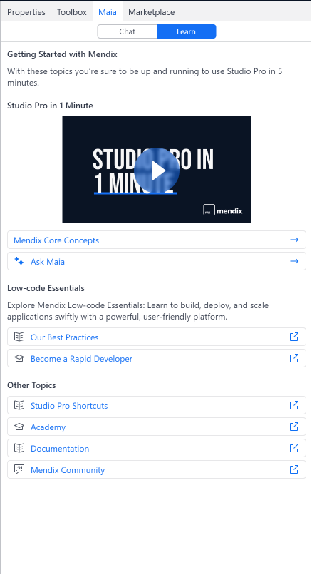Viewport: 312px width, 575px height.
Task: Open external link icon for Our Best Practices
Action: click(x=294, y=337)
